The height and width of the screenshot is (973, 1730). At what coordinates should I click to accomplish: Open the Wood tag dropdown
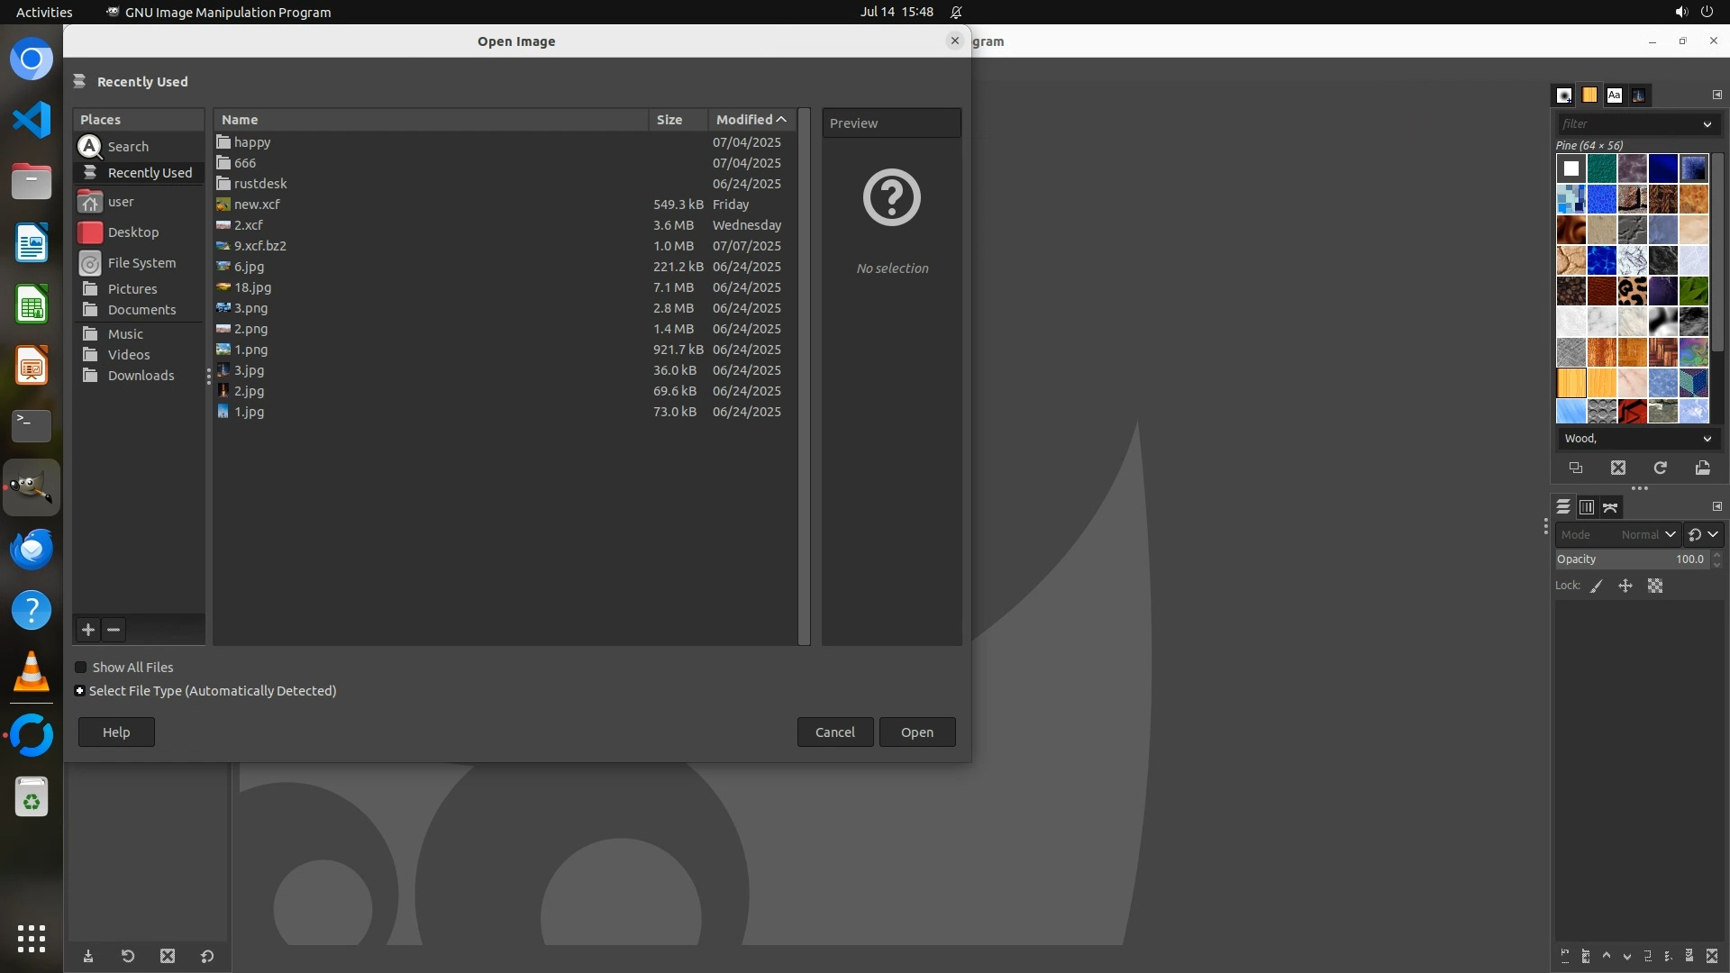point(1707,439)
